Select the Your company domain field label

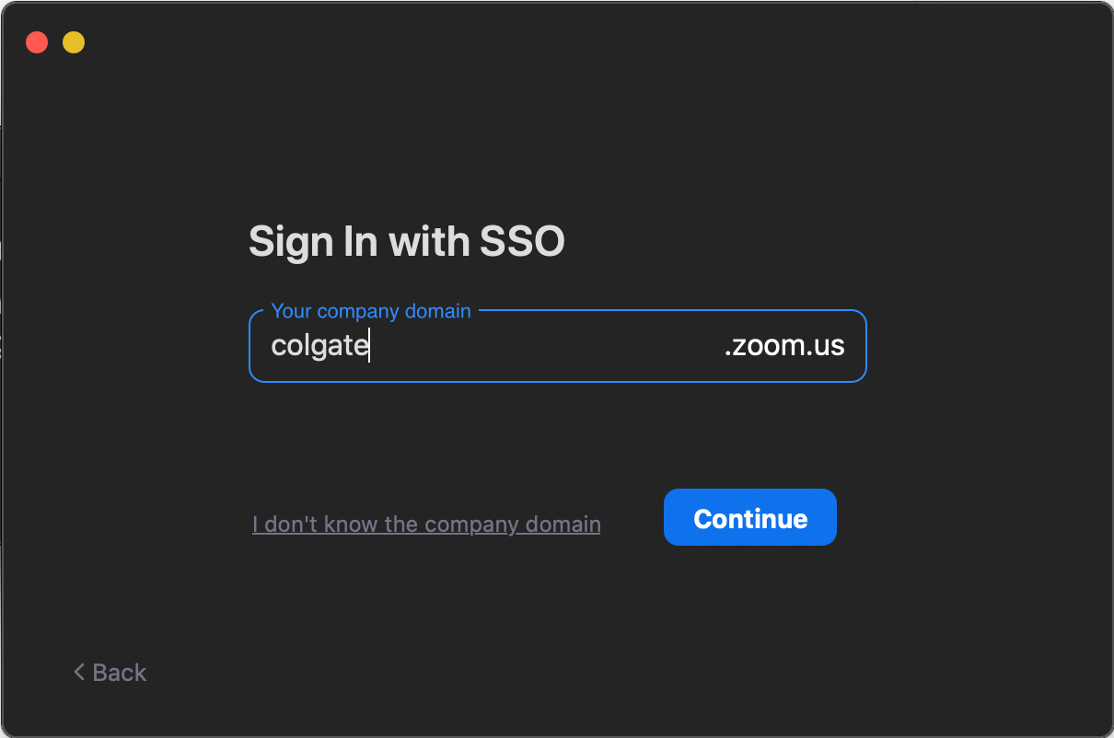point(371,311)
